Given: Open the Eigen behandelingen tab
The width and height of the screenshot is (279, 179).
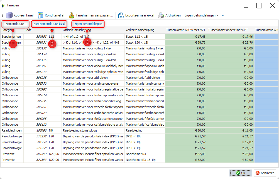Looking at the screenshot, I should coord(88,24).
